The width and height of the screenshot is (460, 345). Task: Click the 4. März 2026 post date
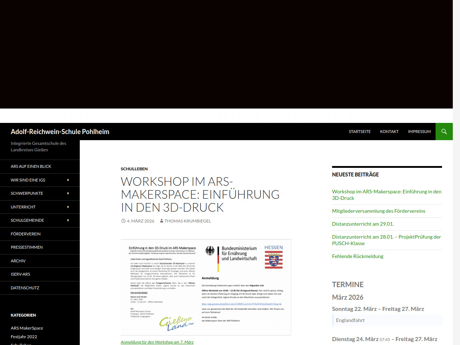(140, 221)
